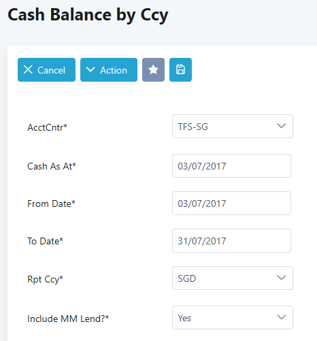317x341 pixels.
Task: Click the To Date field showing 31/07/2017
Action: pos(231,241)
